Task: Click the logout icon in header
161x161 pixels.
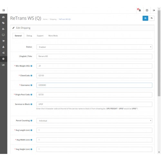Action: click(x=154, y=10)
